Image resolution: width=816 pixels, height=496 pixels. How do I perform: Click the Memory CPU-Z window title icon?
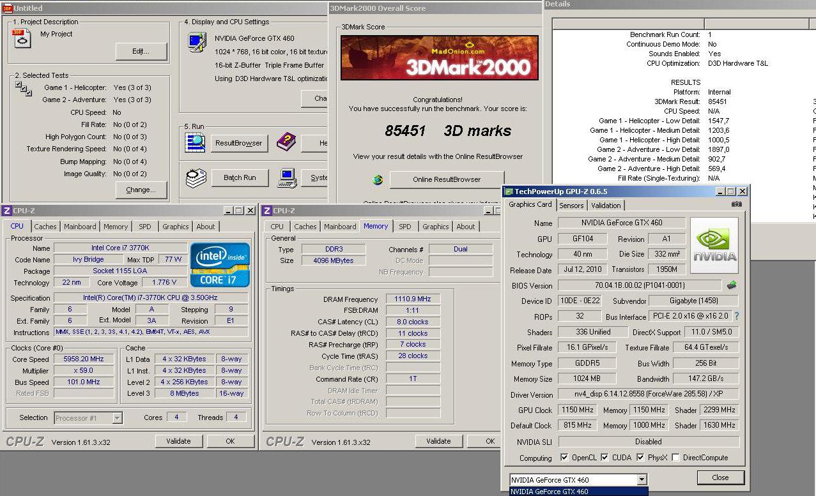(x=267, y=211)
